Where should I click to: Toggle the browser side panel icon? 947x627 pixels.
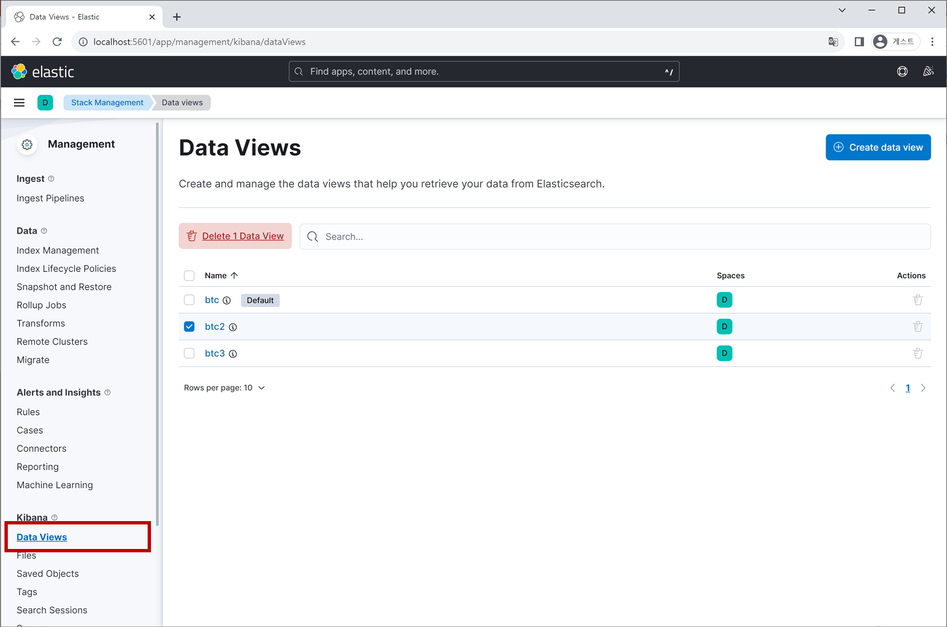click(x=859, y=42)
